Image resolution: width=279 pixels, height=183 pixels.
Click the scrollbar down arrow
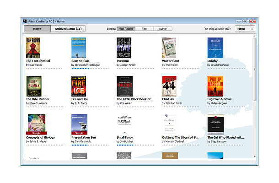tap(255, 157)
